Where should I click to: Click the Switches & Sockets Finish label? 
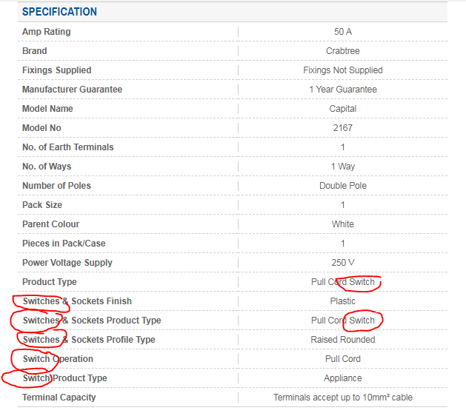pos(77,301)
